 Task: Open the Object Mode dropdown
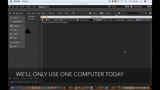tap(19, 13)
